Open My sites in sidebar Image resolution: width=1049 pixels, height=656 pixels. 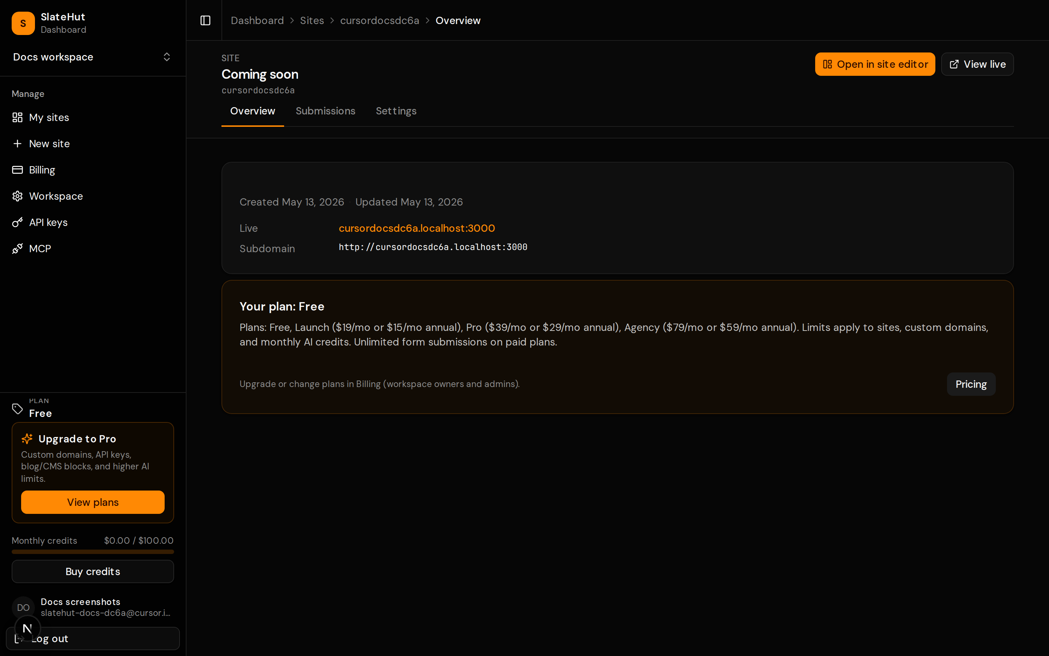pos(93,118)
